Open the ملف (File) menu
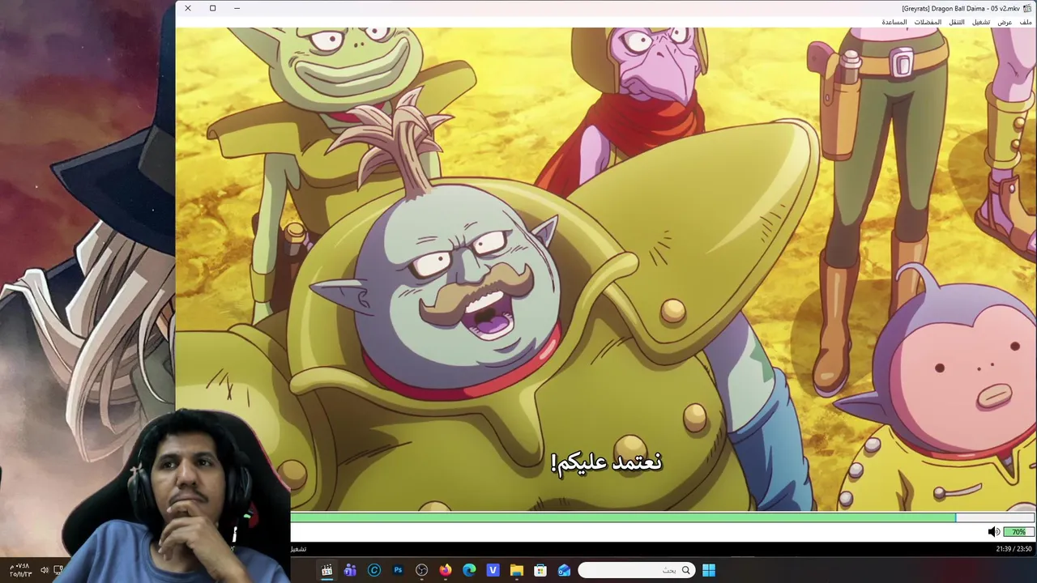This screenshot has height=583, width=1037. pos(1026,22)
